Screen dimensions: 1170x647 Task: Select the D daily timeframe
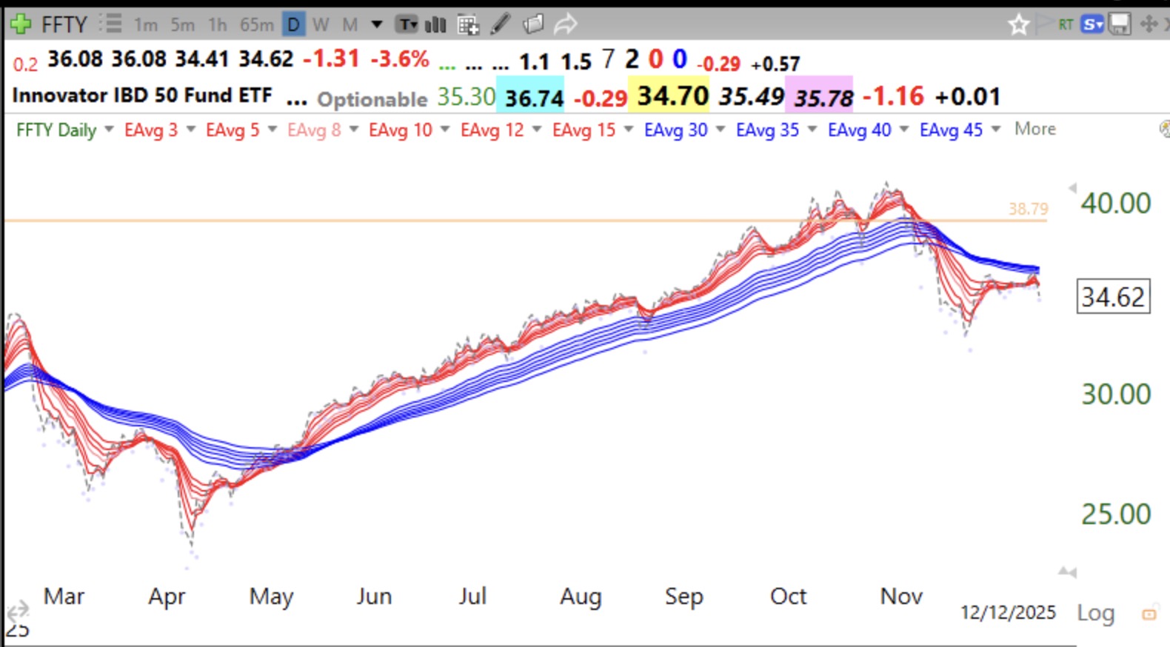tap(293, 24)
